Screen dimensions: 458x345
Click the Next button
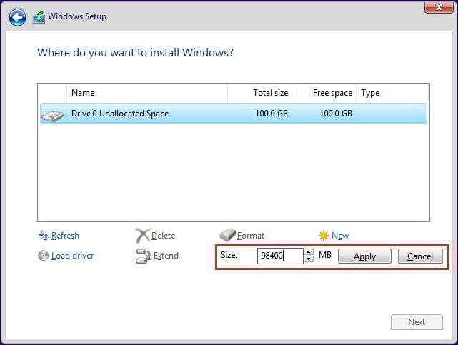click(417, 322)
